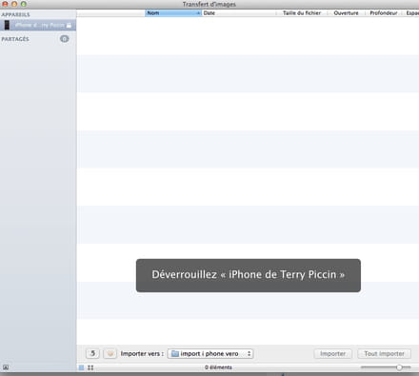Click the lock icon beside the iPhone entry
The width and height of the screenshot is (419, 376).
[69, 25]
